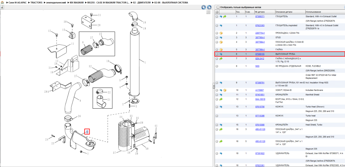The image size is (345, 167).
Task: Open part number link 226775A1
Action: click(260, 33)
